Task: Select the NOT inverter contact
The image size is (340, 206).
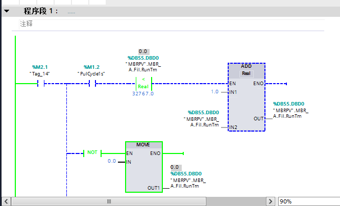Action: click(x=92, y=153)
